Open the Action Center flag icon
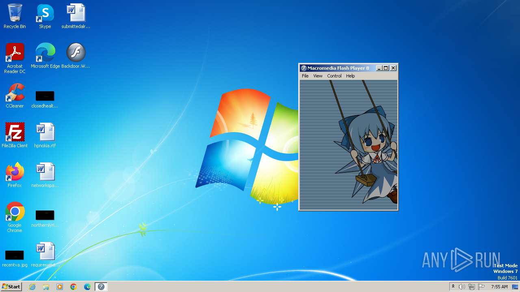The image size is (520, 292). click(x=481, y=287)
